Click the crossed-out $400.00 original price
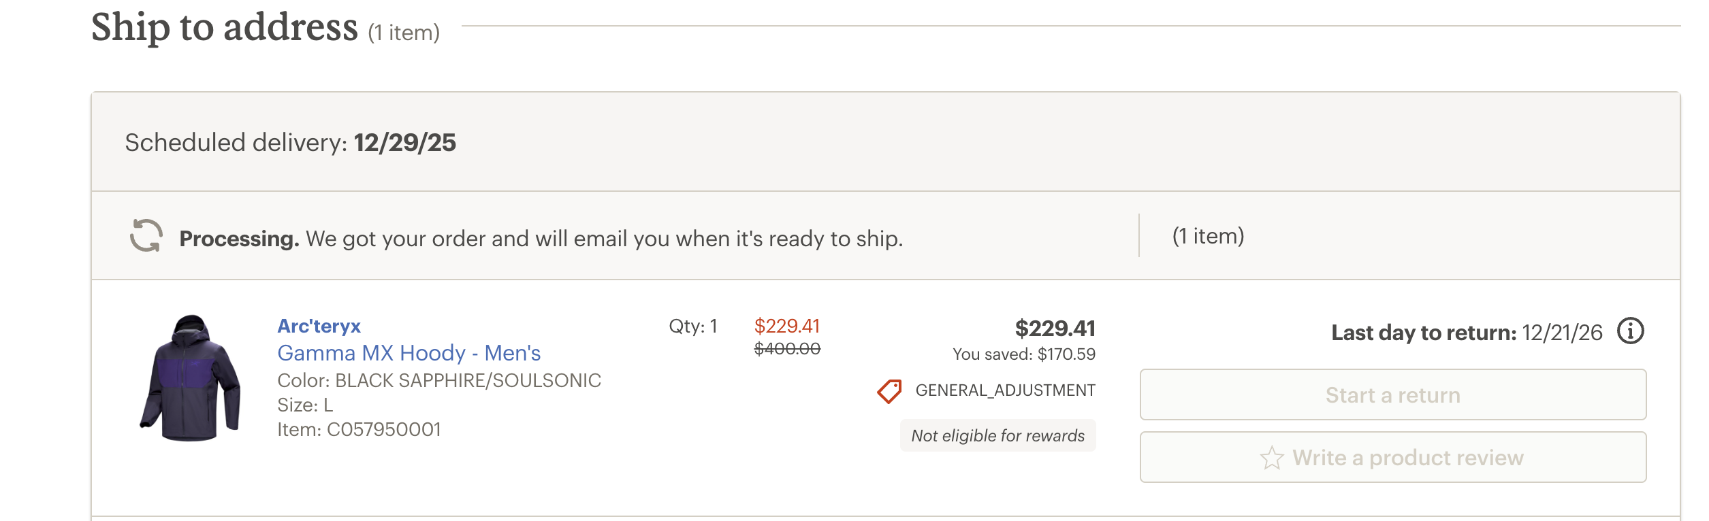This screenshot has width=1709, height=521. coord(787,349)
